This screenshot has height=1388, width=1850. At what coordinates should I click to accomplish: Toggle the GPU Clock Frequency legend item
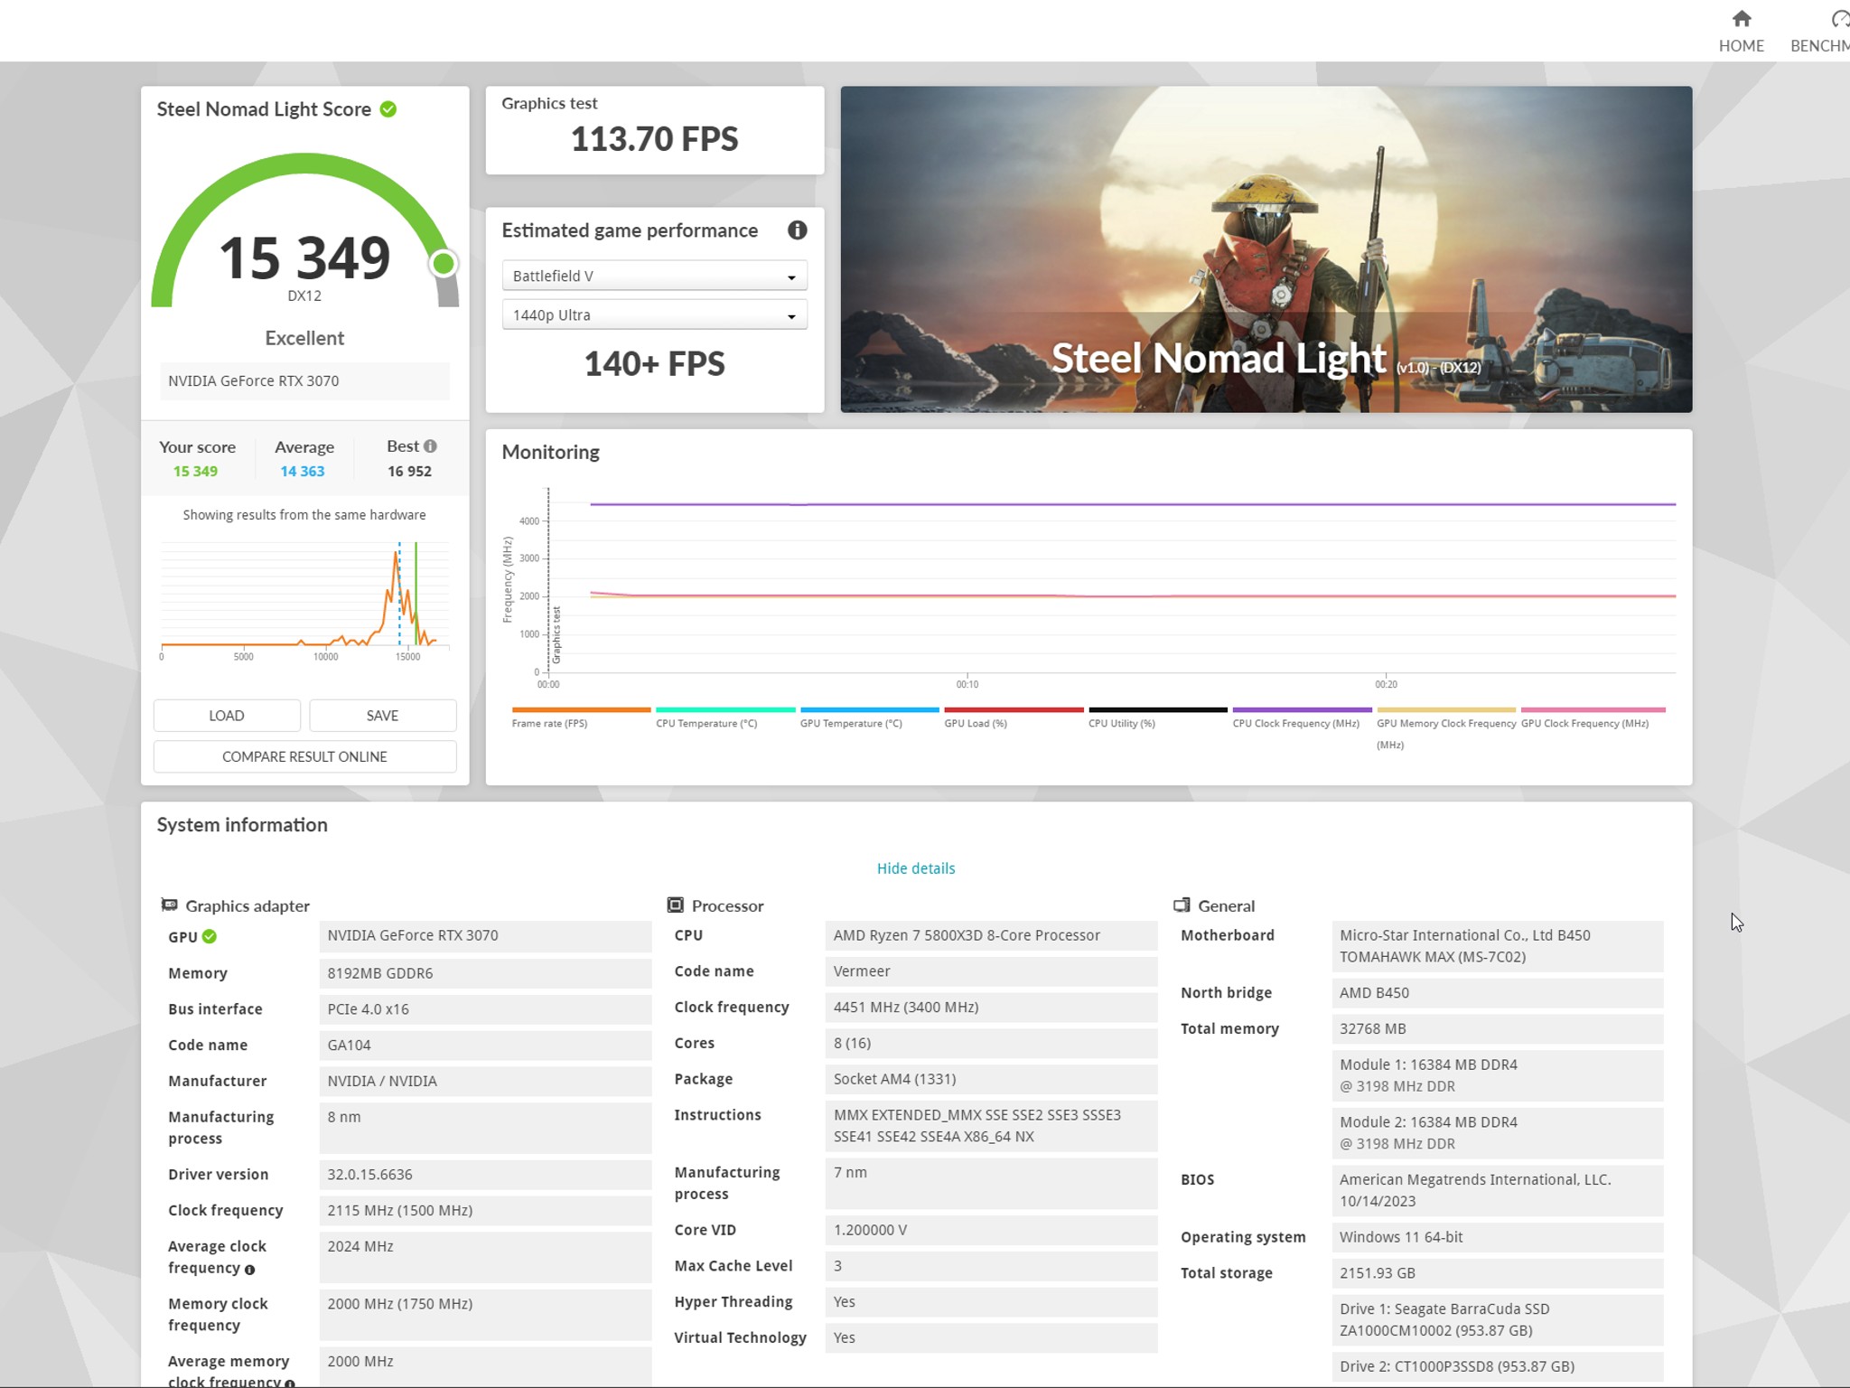tap(1593, 717)
